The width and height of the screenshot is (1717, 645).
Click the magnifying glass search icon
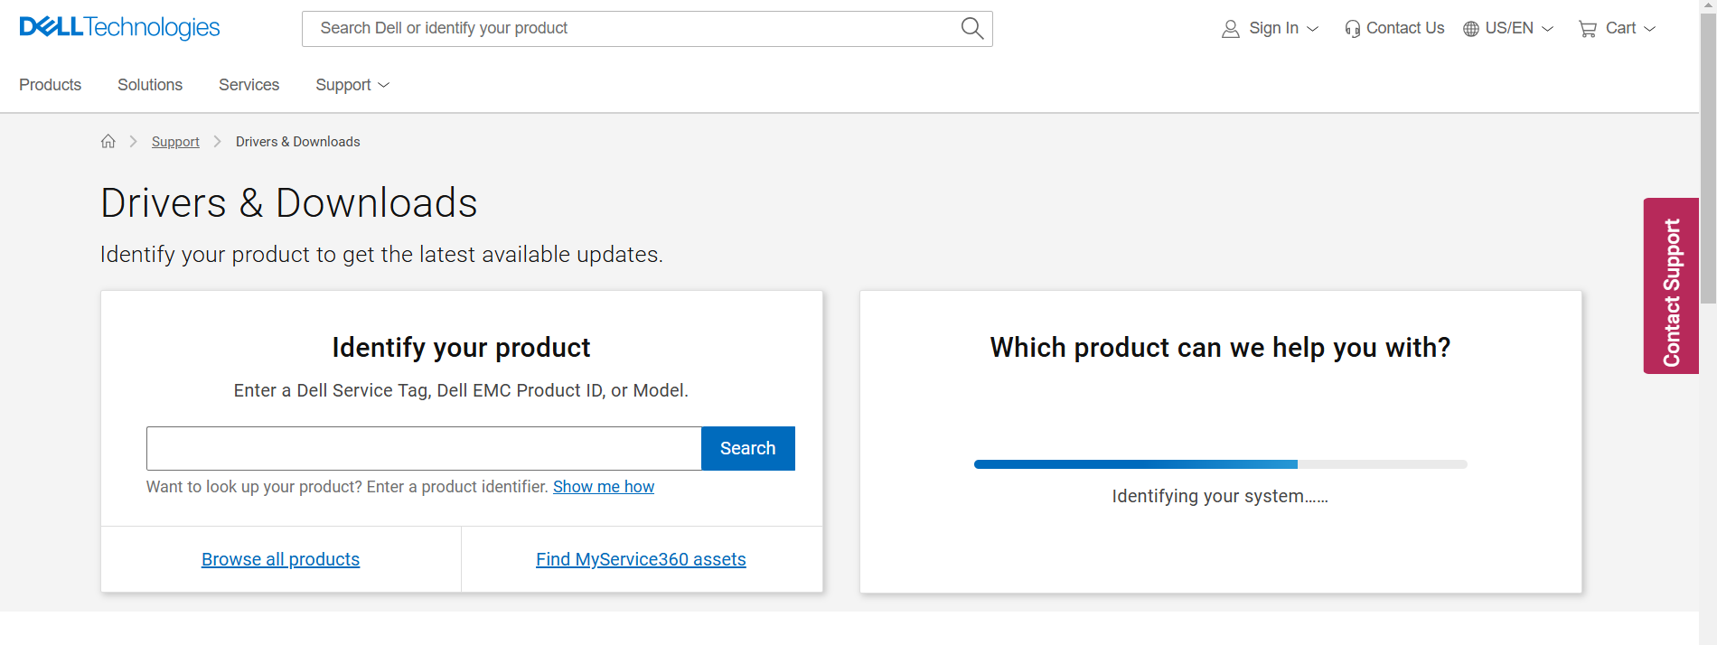point(972,28)
